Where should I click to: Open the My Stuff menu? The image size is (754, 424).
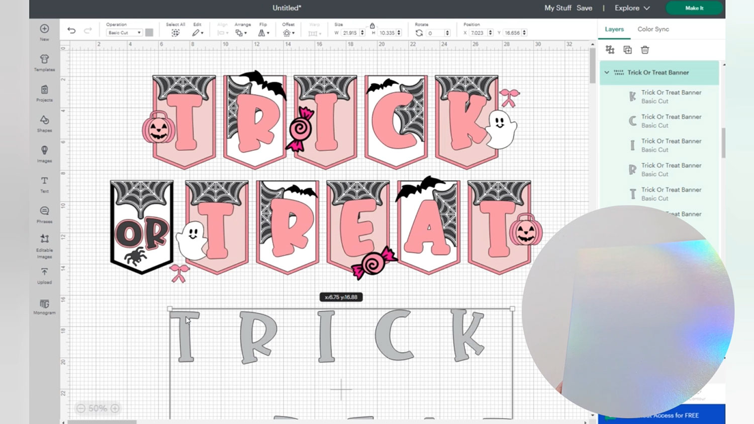tap(557, 8)
